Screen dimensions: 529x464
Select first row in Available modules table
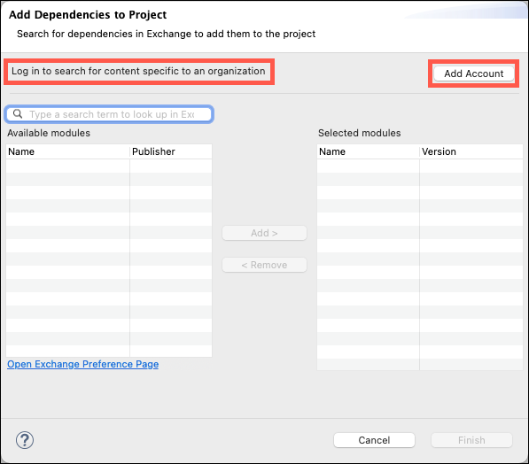coord(109,166)
